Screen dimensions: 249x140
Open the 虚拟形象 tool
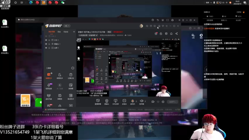pos(49,97)
